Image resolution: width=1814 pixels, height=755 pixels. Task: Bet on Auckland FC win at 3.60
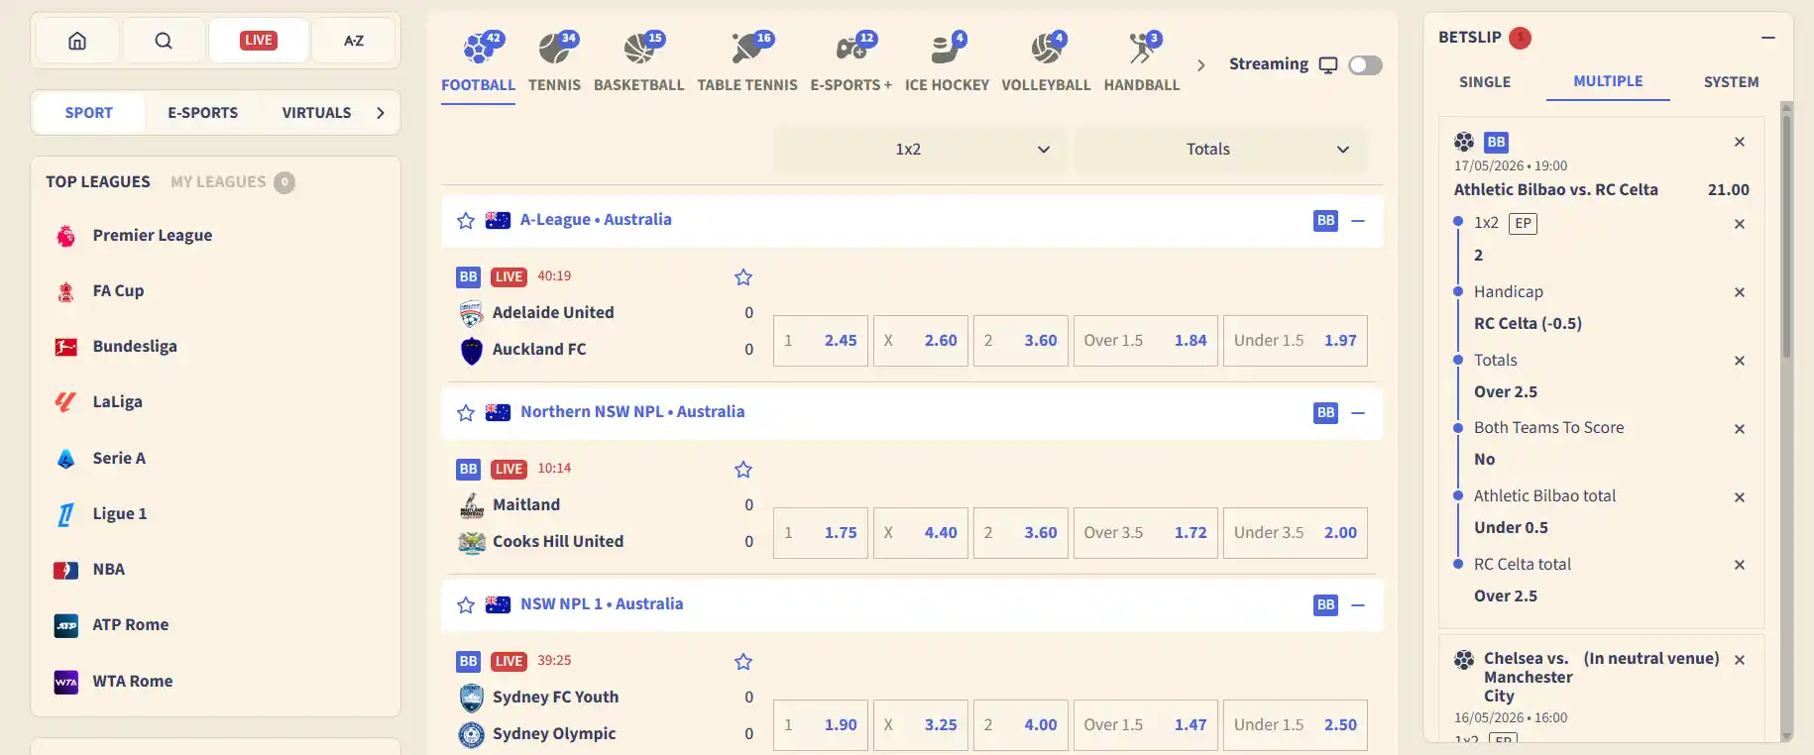(1021, 341)
